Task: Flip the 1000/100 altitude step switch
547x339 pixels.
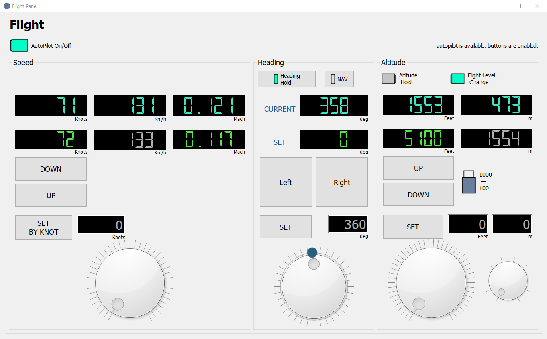Action: [469, 182]
